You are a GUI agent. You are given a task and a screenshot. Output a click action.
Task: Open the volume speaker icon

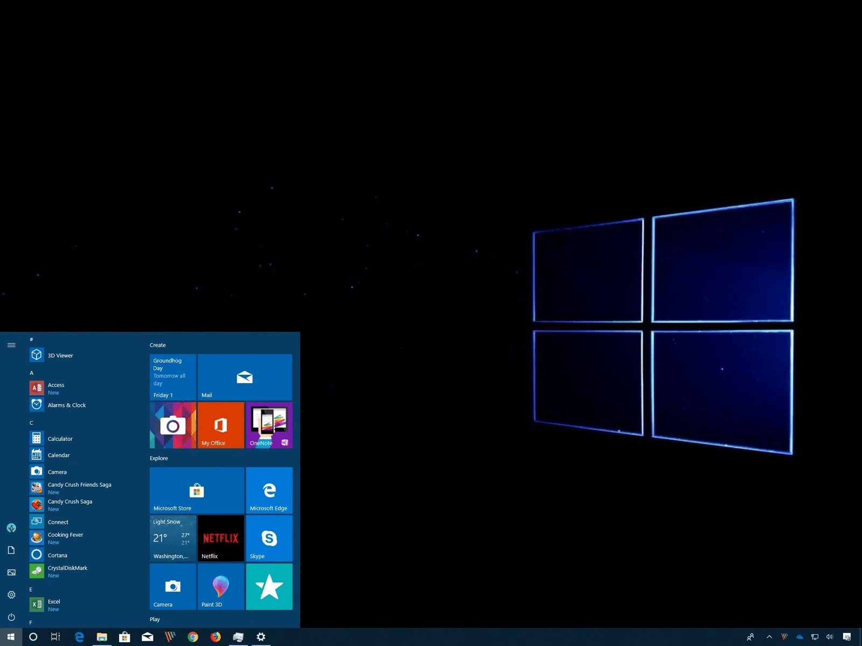[830, 637]
